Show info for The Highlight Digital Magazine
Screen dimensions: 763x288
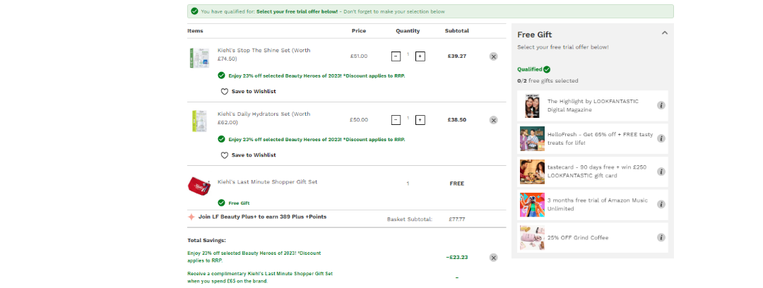point(661,105)
